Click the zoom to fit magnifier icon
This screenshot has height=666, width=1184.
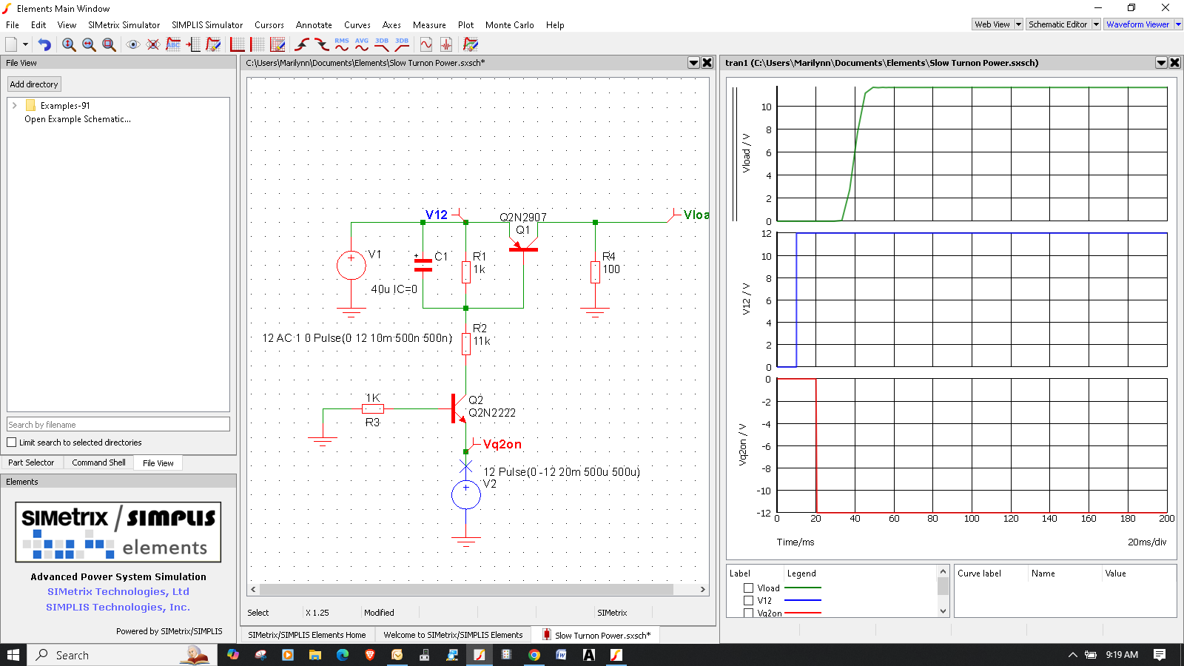coord(109,44)
